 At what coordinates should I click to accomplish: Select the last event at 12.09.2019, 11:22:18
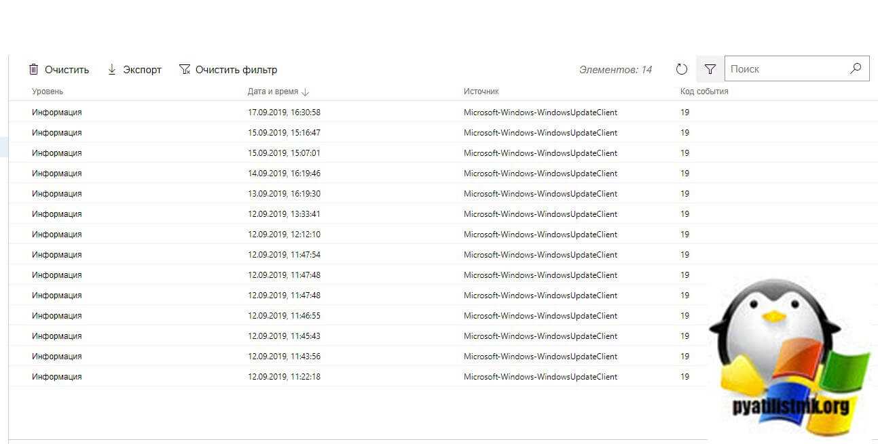click(284, 377)
